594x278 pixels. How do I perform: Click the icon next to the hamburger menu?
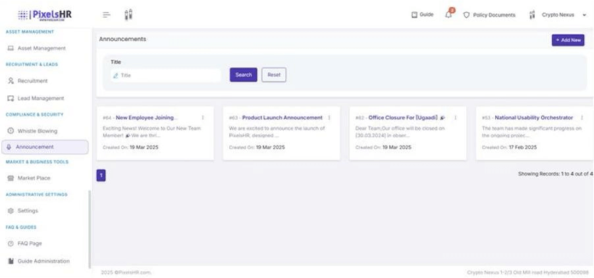pyautogui.click(x=128, y=14)
